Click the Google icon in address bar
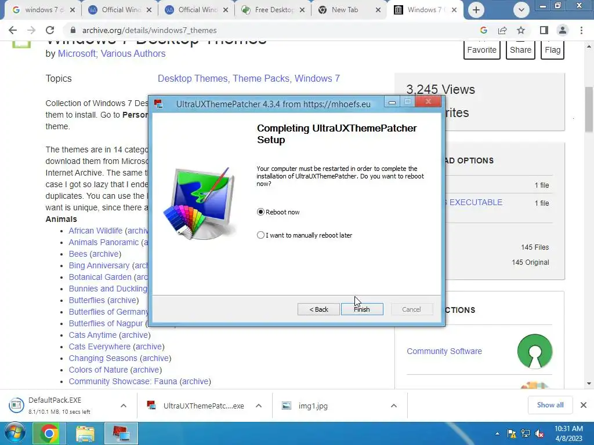 pyautogui.click(x=483, y=30)
